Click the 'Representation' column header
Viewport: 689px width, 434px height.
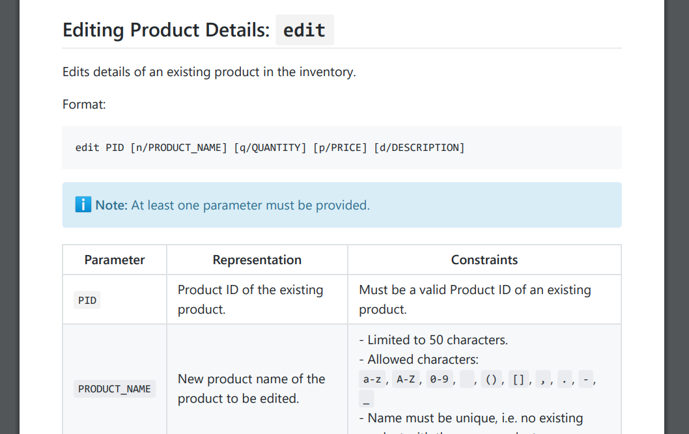[257, 260]
